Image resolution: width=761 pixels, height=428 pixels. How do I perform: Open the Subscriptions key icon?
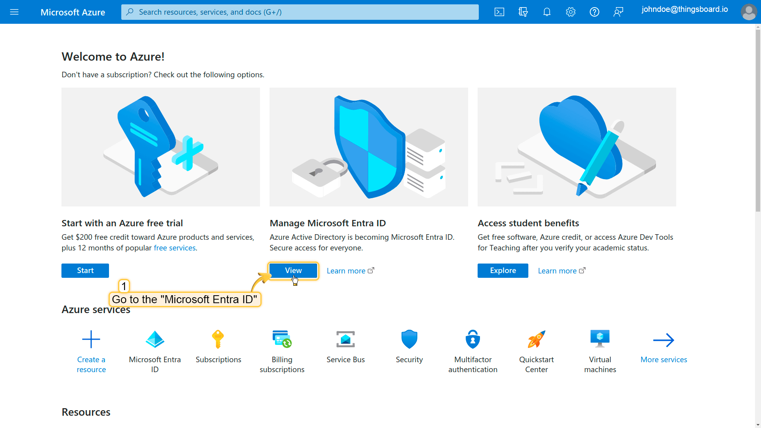(x=218, y=340)
